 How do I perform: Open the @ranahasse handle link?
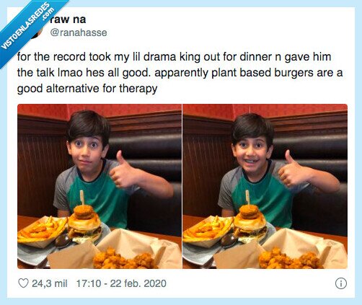coord(79,32)
